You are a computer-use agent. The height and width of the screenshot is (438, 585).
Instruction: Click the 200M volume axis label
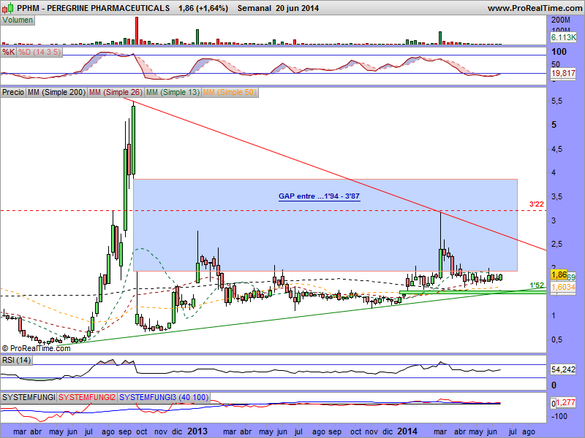(x=561, y=20)
